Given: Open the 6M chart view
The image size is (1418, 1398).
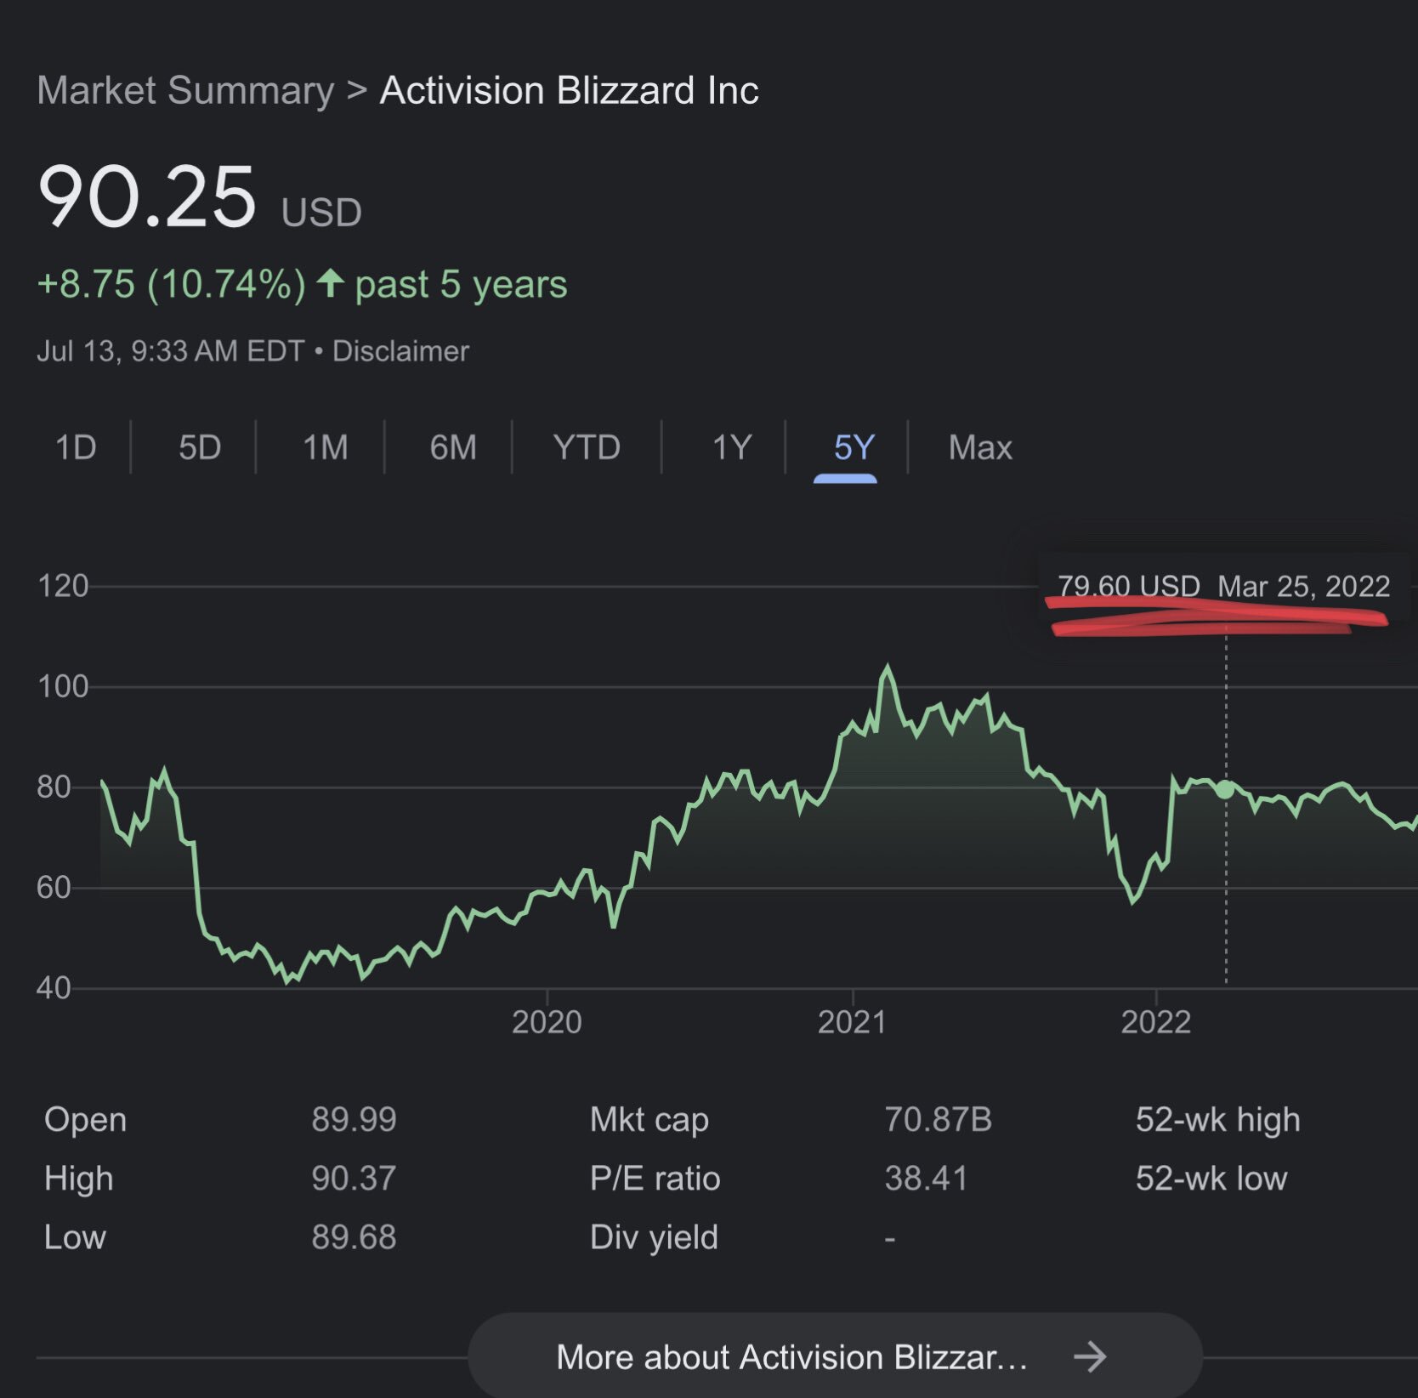Looking at the screenshot, I should [x=453, y=447].
